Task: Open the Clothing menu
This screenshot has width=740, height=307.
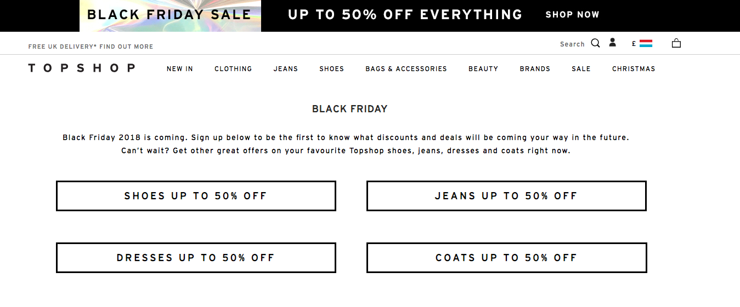Action: coord(233,69)
